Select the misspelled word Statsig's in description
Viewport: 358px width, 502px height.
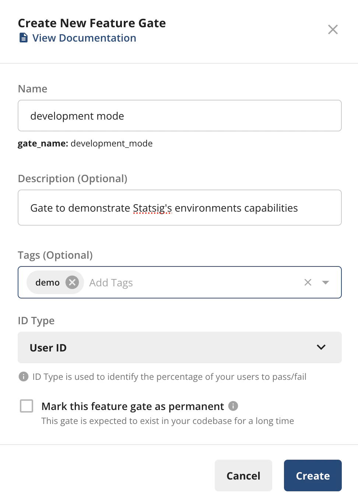[x=152, y=208]
